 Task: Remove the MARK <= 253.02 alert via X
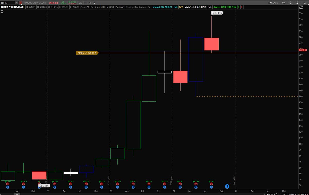click(96, 53)
